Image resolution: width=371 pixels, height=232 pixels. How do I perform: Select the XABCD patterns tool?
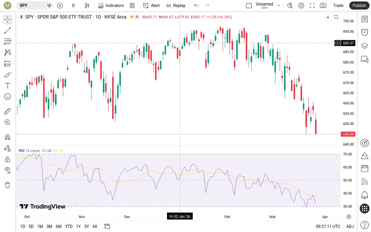(8, 53)
